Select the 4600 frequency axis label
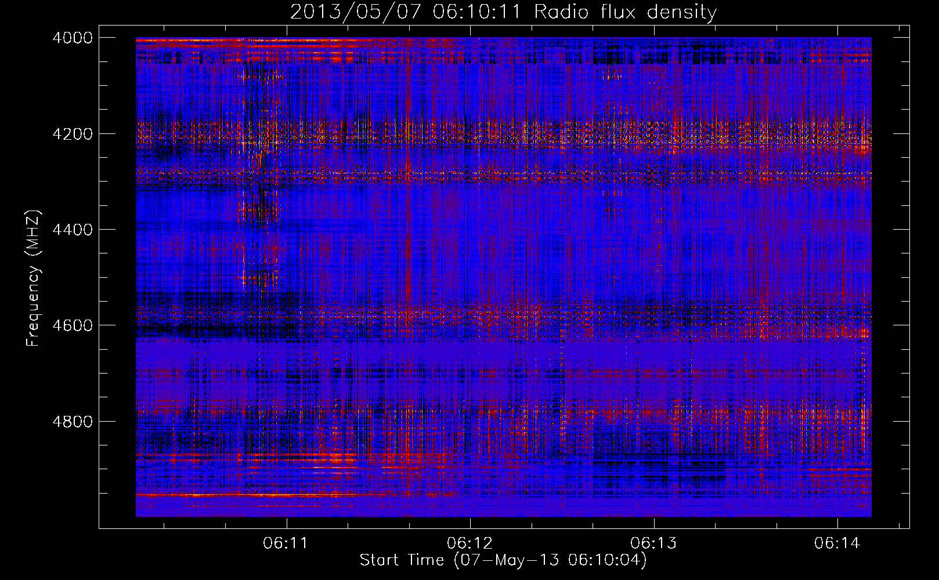This screenshot has height=580, width=939. pos(73,325)
